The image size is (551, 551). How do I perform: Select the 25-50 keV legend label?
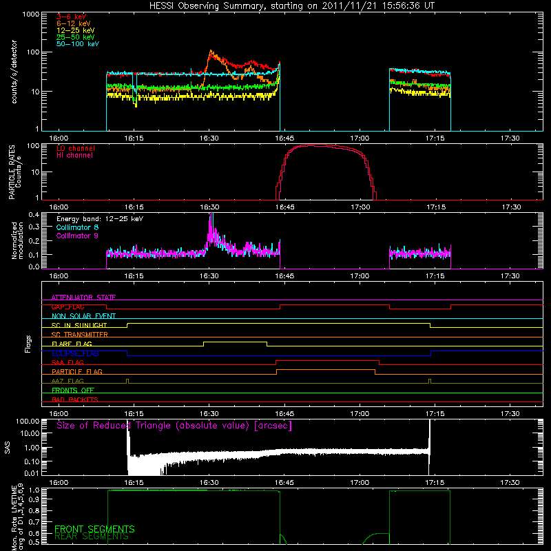76,37
